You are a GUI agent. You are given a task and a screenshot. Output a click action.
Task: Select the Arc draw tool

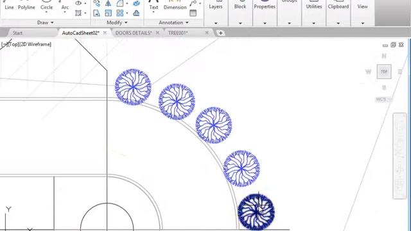65,5
